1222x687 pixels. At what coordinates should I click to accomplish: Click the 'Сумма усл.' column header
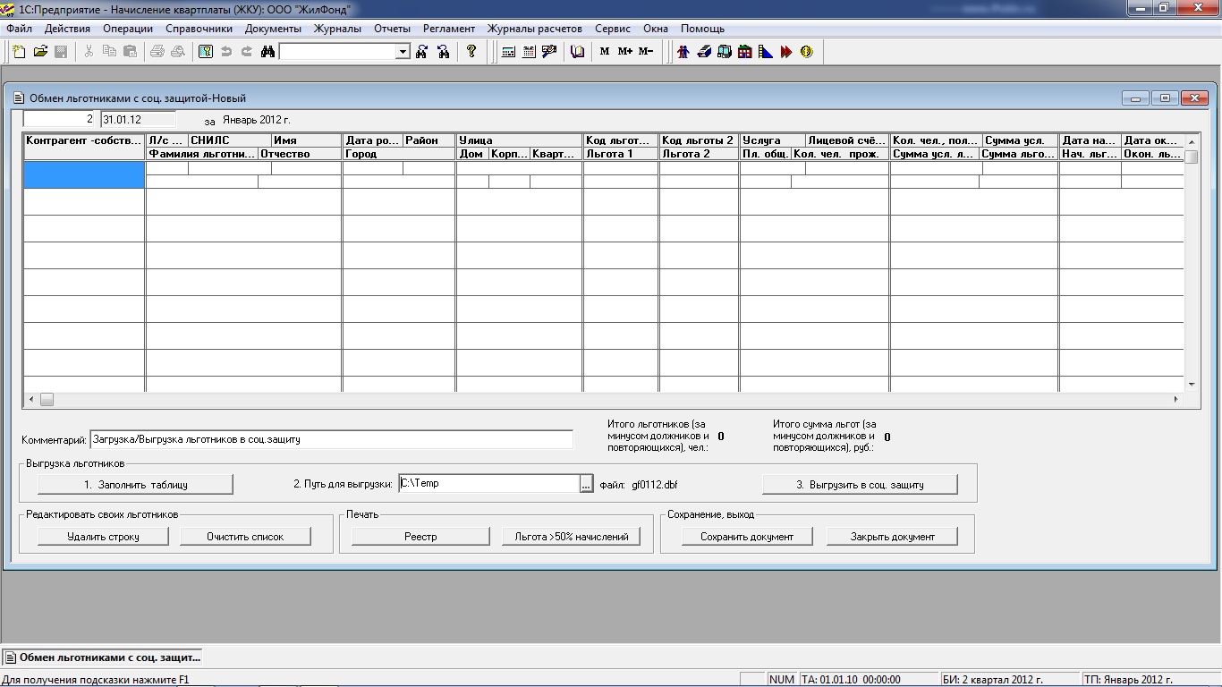point(1020,140)
